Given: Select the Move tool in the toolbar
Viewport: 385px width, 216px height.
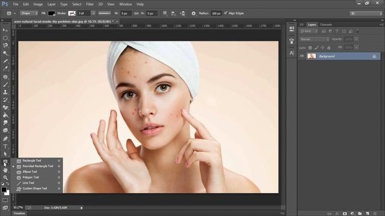Looking at the screenshot, I should tap(5, 30).
